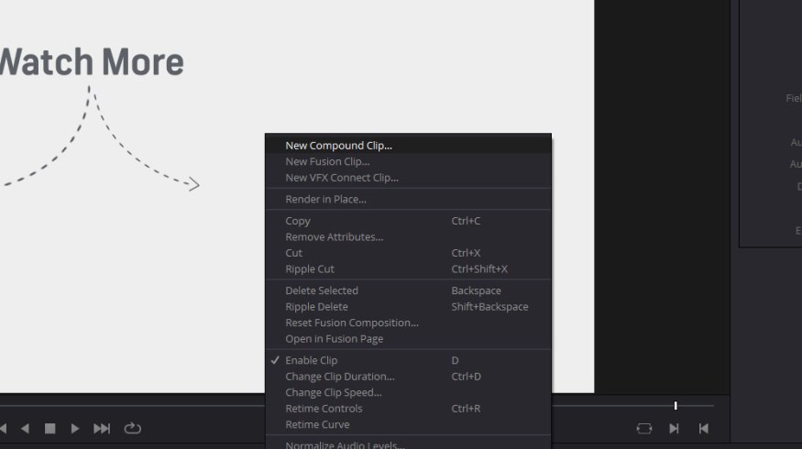
Task: Click the white playhead on the jog bar
Action: (676, 405)
